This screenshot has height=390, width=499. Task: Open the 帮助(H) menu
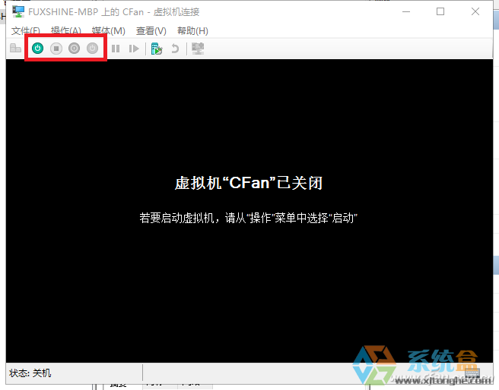pos(192,31)
